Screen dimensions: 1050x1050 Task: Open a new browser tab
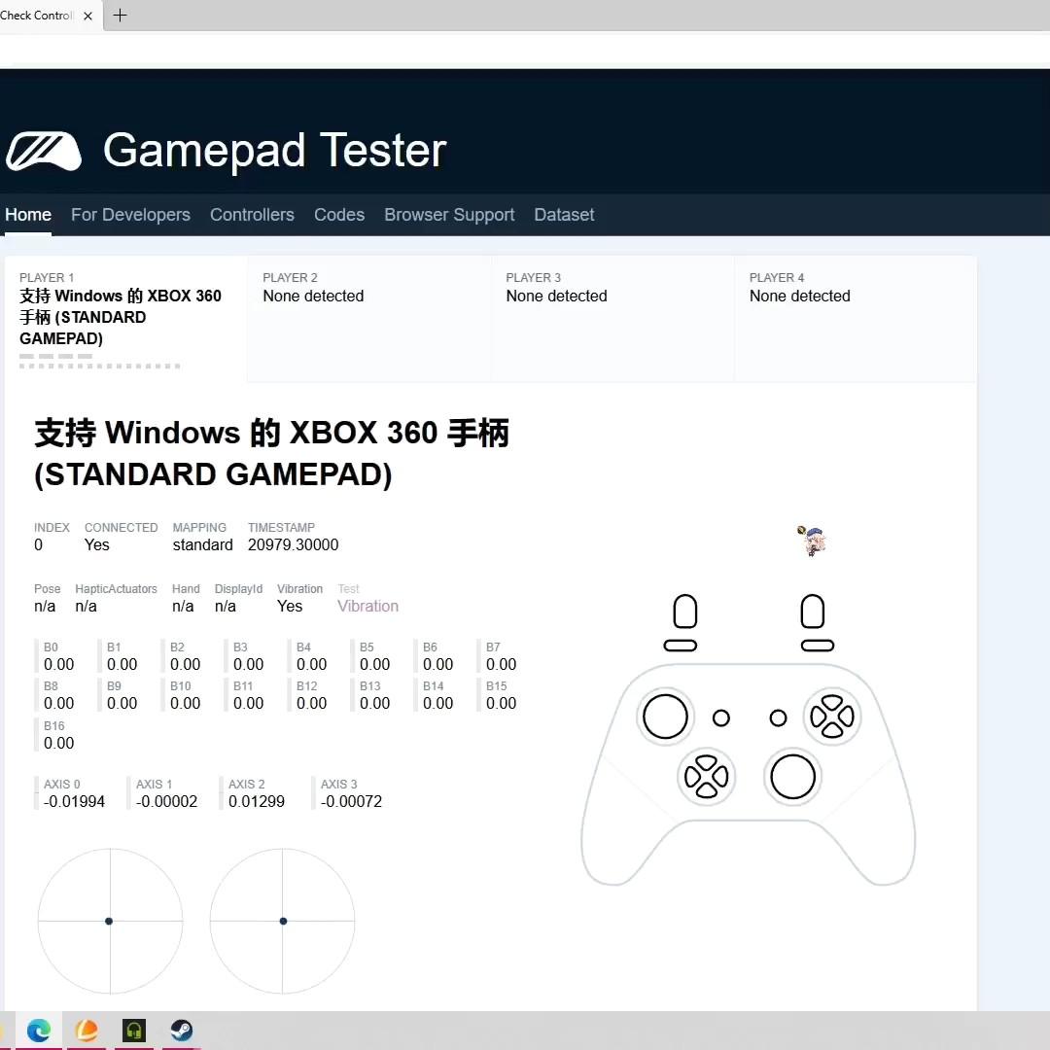point(121,16)
